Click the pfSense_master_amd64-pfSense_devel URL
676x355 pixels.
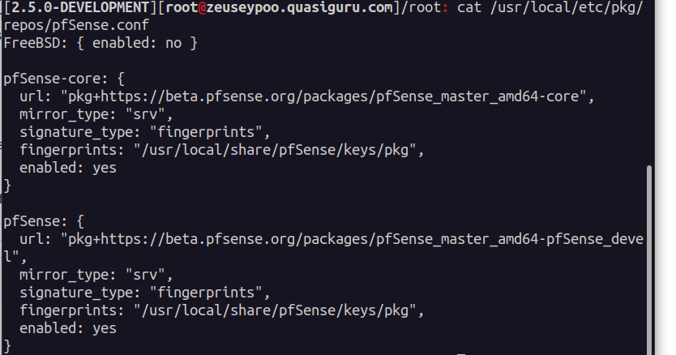point(323,248)
